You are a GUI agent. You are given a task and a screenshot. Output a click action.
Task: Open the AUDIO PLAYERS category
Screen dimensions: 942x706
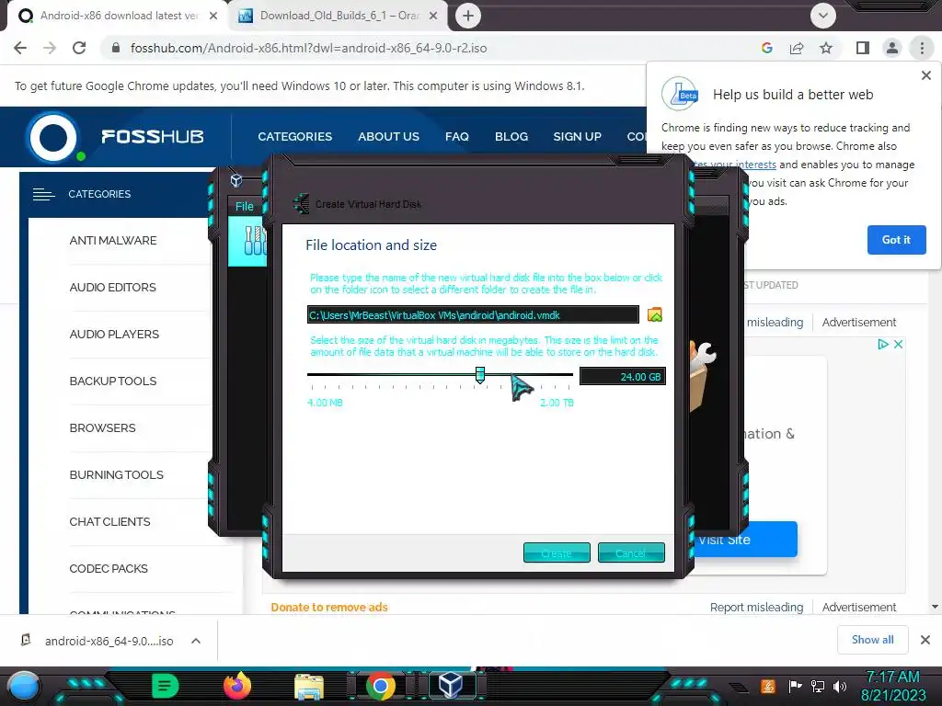click(x=114, y=334)
